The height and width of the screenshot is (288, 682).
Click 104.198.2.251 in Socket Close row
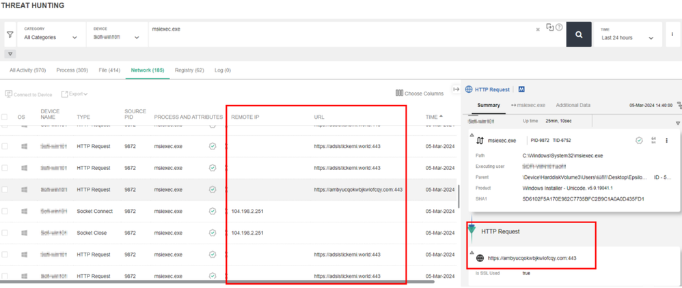tap(247, 233)
